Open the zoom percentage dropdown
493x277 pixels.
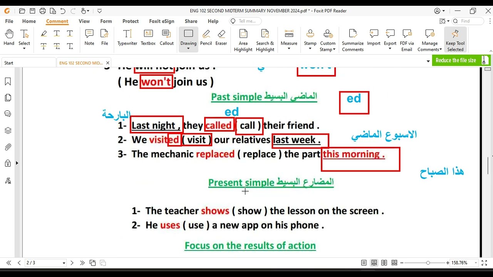(476, 263)
